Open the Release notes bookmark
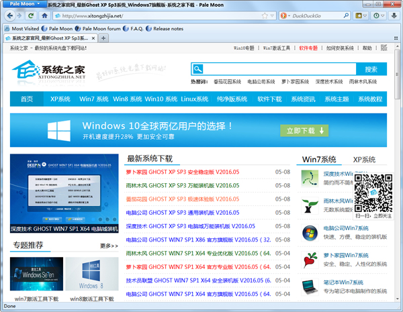The width and height of the screenshot is (403, 312). pyautogui.click(x=165, y=29)
